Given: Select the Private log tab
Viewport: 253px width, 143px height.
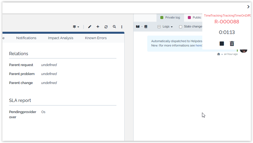Looking at the screenshot, I should pos(170,18).
